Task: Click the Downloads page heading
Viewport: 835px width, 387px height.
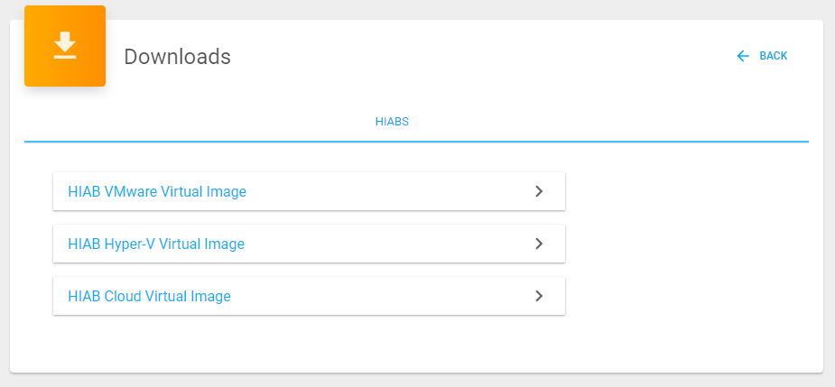Action: pyautogui.click(x=177, y=57)
